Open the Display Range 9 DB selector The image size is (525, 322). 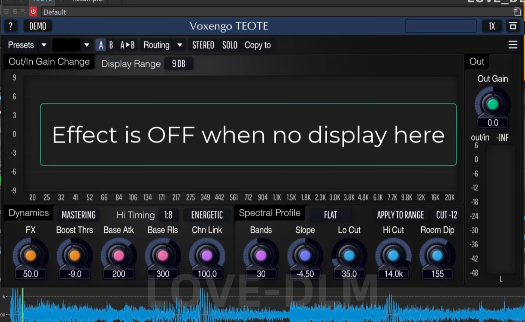178,64
